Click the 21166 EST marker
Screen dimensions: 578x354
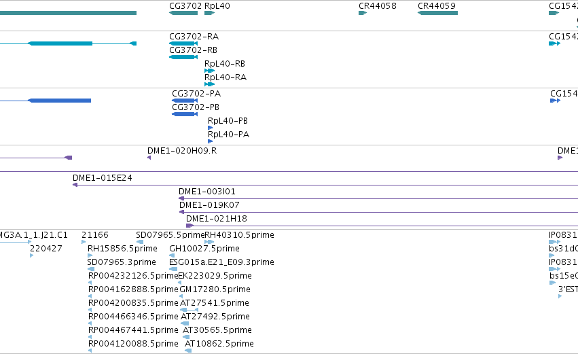click(x=84, y=243)
